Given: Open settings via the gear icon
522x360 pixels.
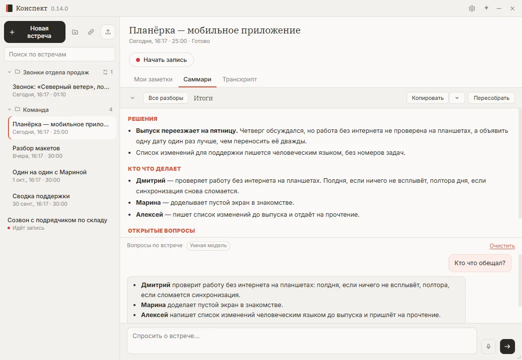Looking at the screenshot, I should tap(471, 8).
